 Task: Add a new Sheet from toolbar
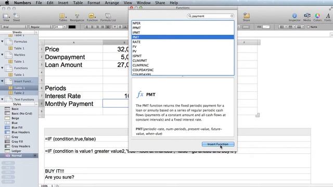tap(16, 17)
